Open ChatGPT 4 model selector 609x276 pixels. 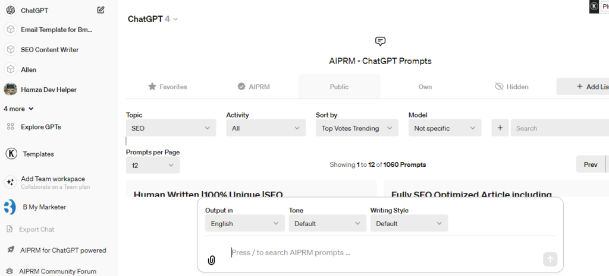153,19
